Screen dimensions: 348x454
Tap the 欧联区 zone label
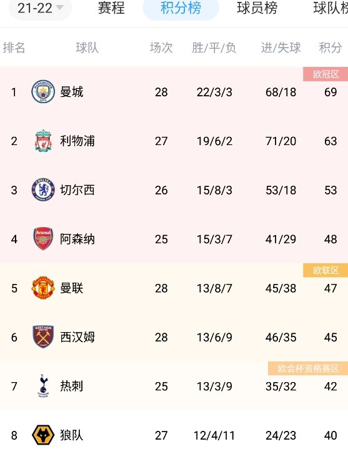pos(326,270)
